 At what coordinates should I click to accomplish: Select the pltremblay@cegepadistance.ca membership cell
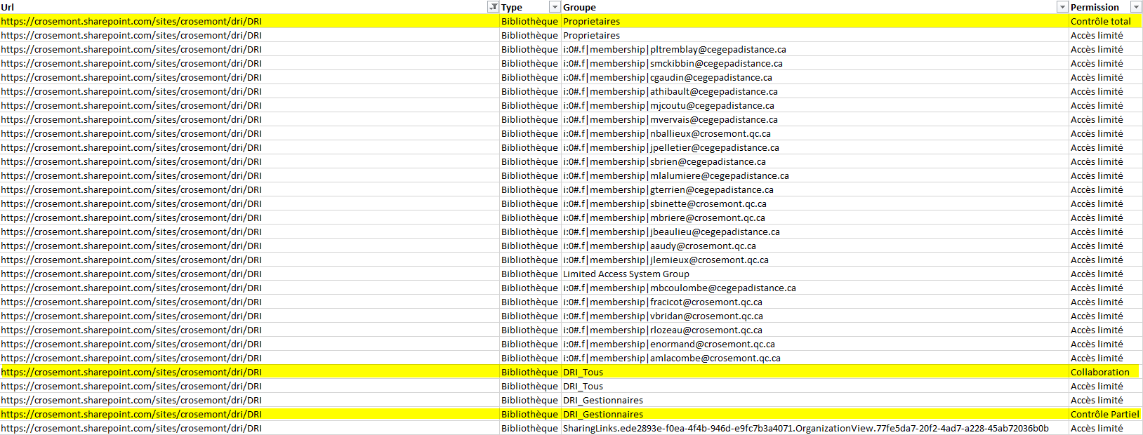click(674, 50)
